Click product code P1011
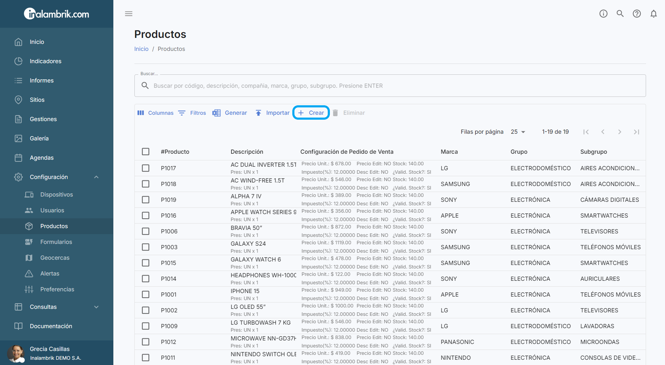Viewport: 665px width, 365px height. (168, 358)
